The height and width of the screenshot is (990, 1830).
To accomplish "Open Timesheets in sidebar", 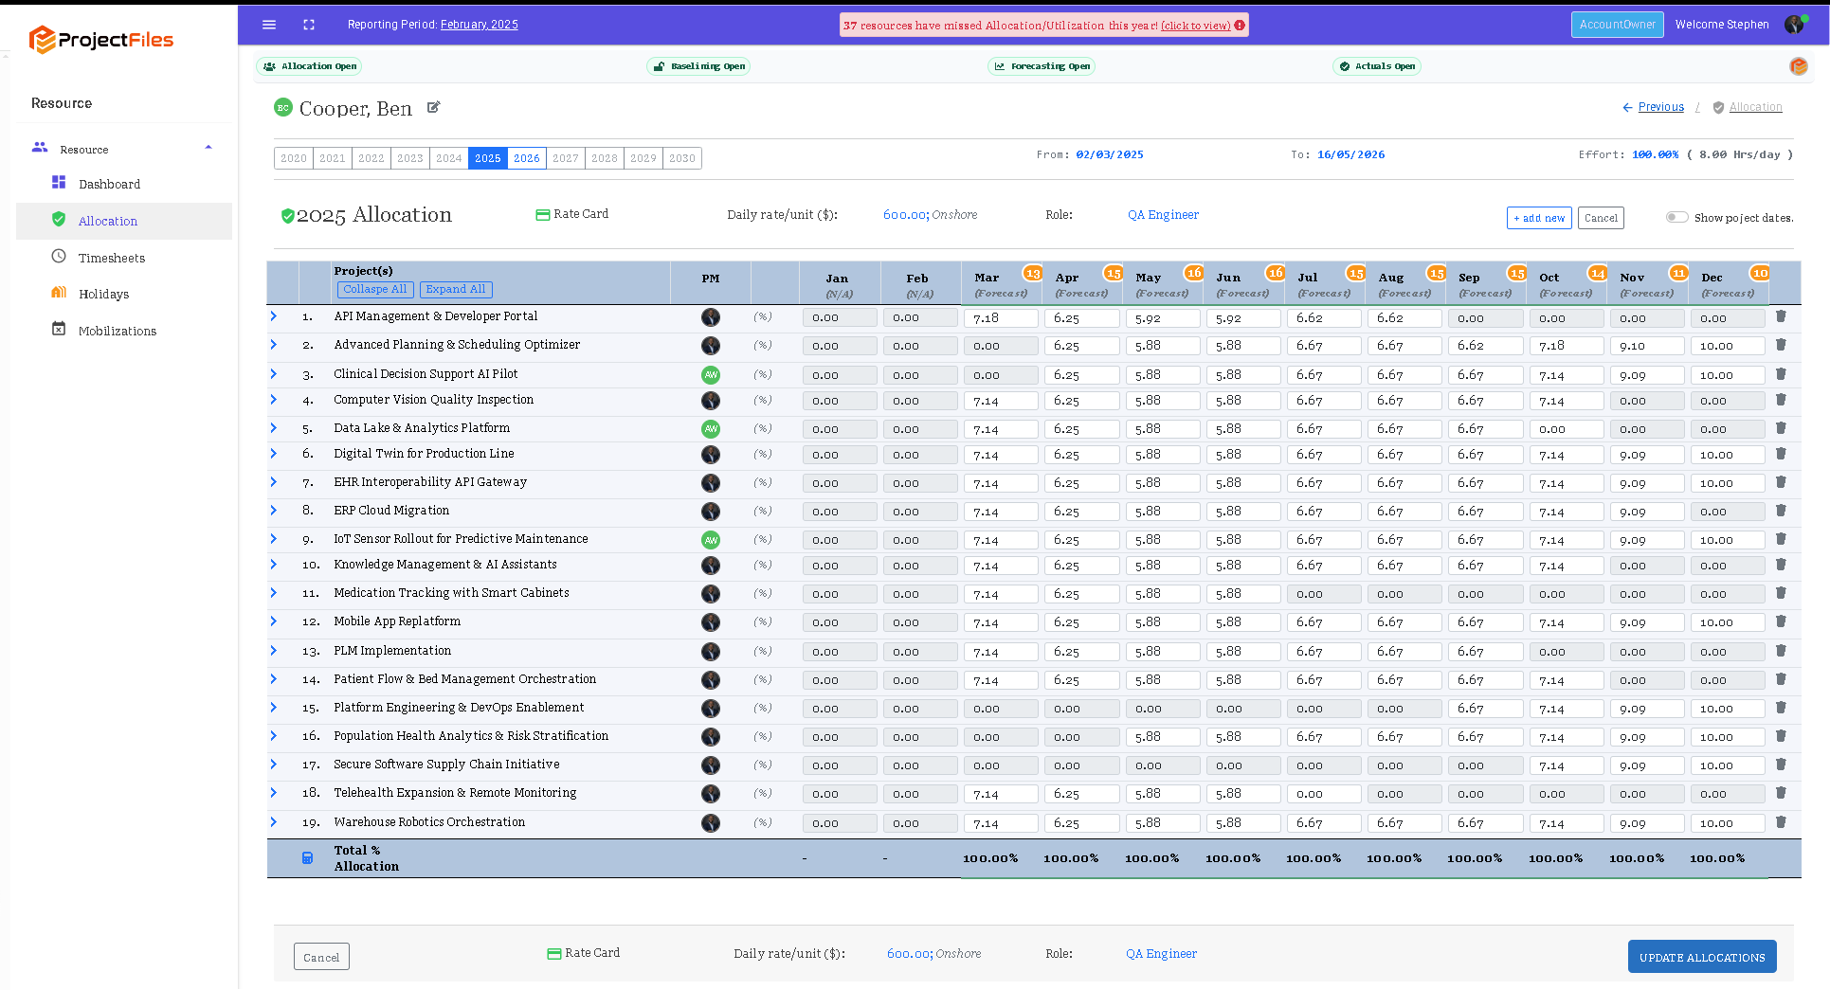I will [x=112, y=258].
